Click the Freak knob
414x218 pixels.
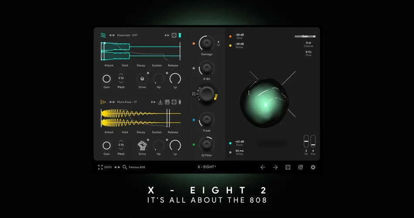207,120
